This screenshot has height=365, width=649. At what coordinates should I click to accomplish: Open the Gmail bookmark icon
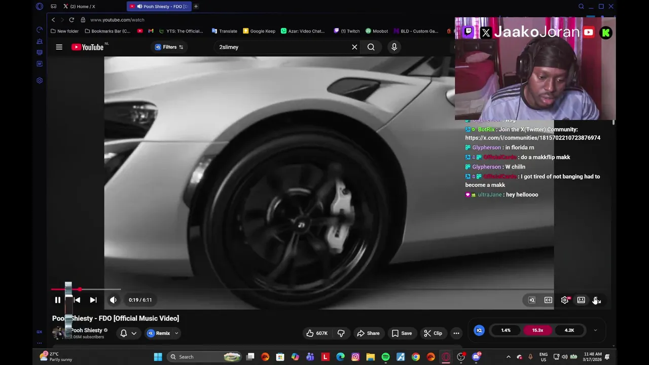(151, 31)
